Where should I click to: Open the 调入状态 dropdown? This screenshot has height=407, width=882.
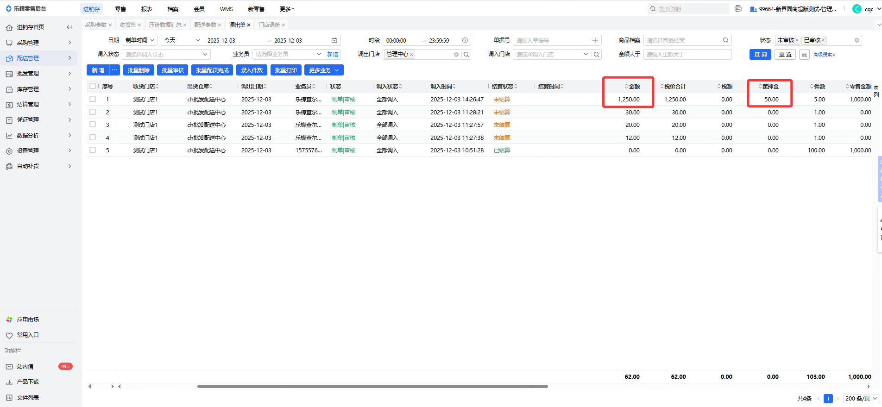tap(165, 55)
